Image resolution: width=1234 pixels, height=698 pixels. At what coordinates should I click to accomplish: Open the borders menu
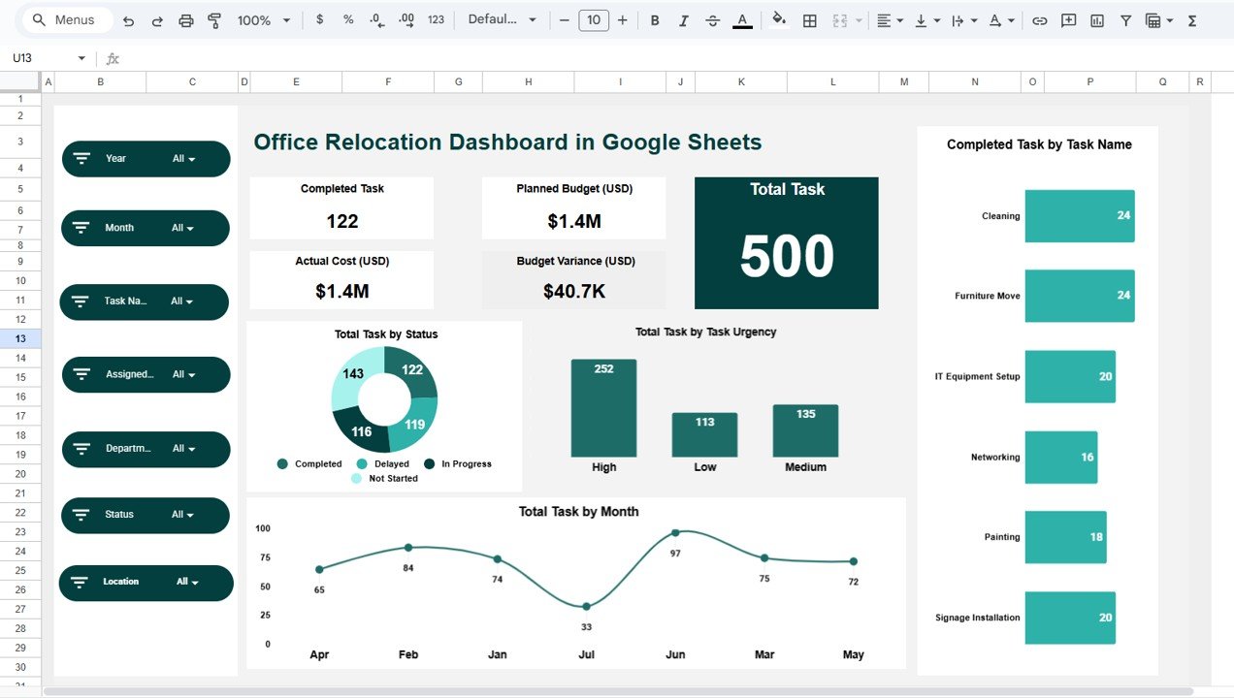coord(809,19)
